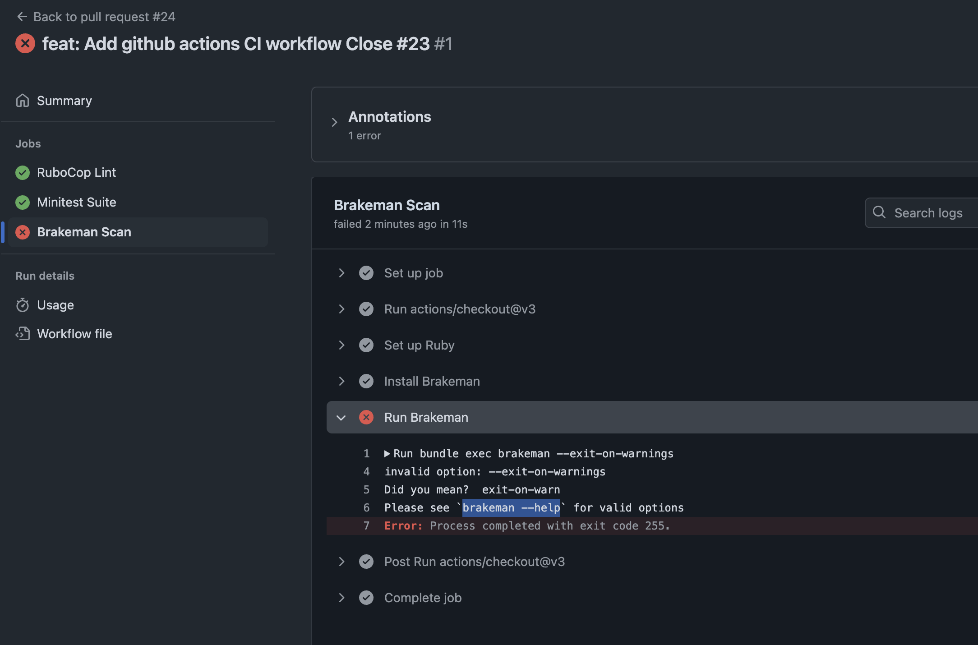Click the Summary home icon
Viewport: 978px width, 645px height.
point(23,101)
